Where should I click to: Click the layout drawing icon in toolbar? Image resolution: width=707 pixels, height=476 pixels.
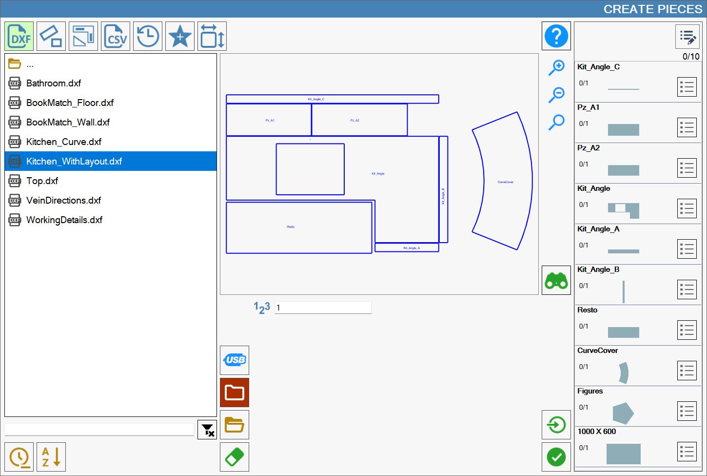[x=83, y=36]
